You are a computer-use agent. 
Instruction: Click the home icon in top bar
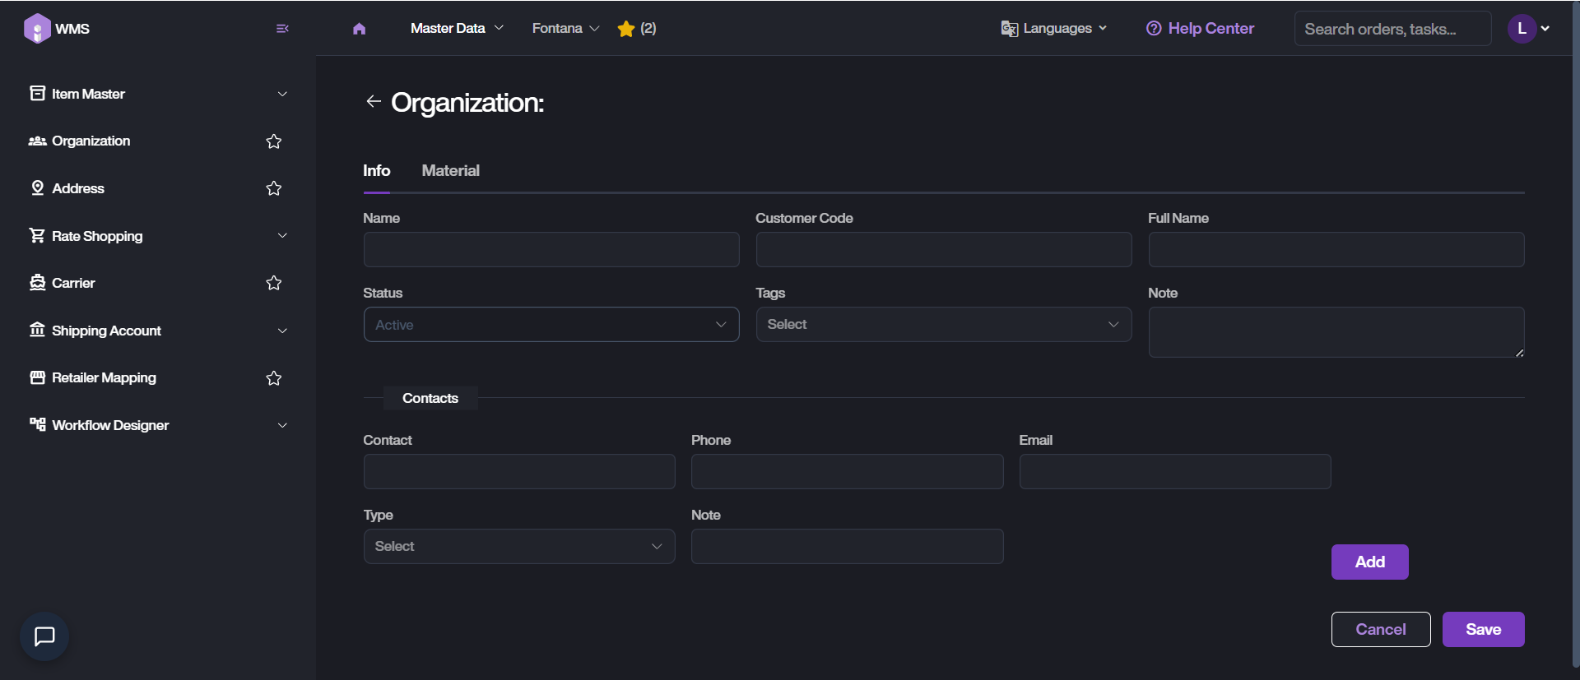(x=359, y=29)
